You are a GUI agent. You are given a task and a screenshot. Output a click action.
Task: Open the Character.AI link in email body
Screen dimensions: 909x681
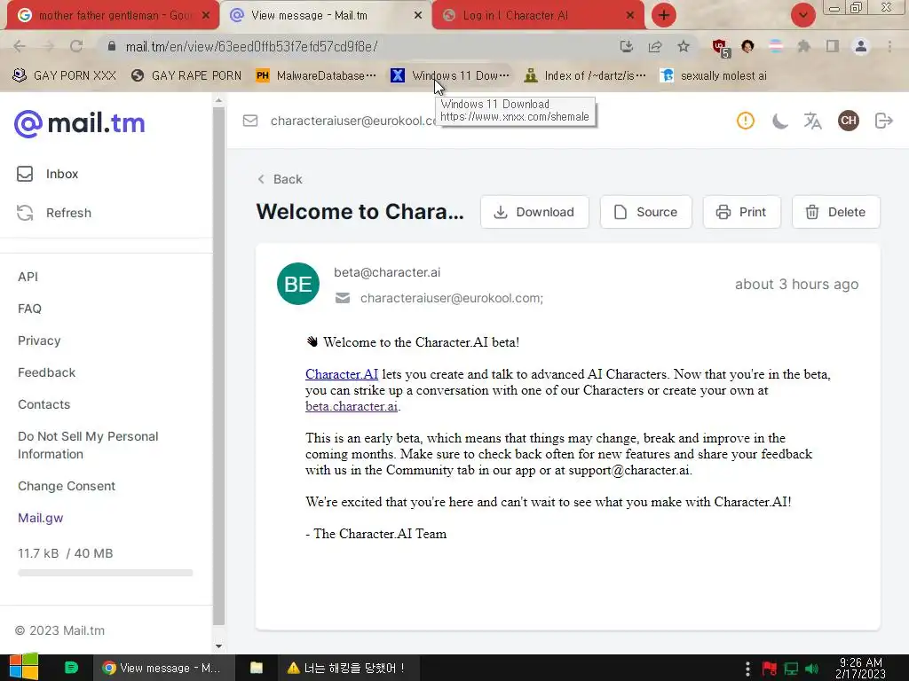click(342, 374)
